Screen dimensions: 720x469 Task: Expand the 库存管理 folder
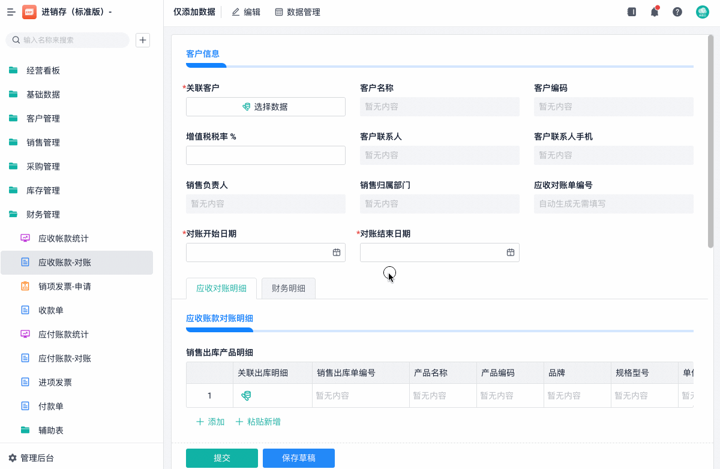coord(43,191)
